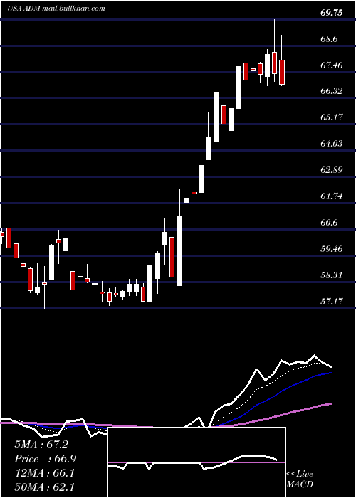Click the 50MA : 62.1 value
This screenshot has height=498, width=356.
coord(44,487)
